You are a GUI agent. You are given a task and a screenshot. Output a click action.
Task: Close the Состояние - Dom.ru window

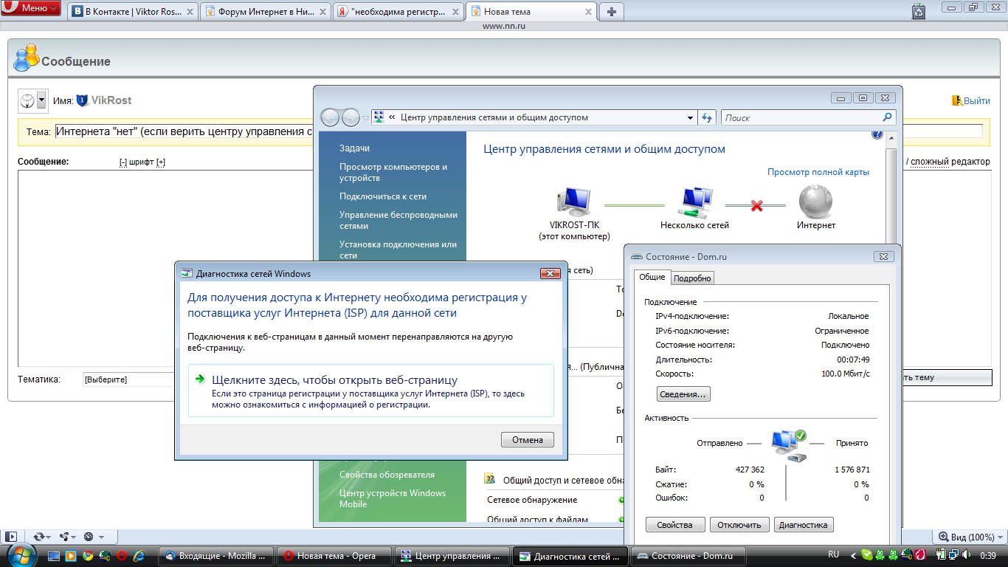coord(883,256)
